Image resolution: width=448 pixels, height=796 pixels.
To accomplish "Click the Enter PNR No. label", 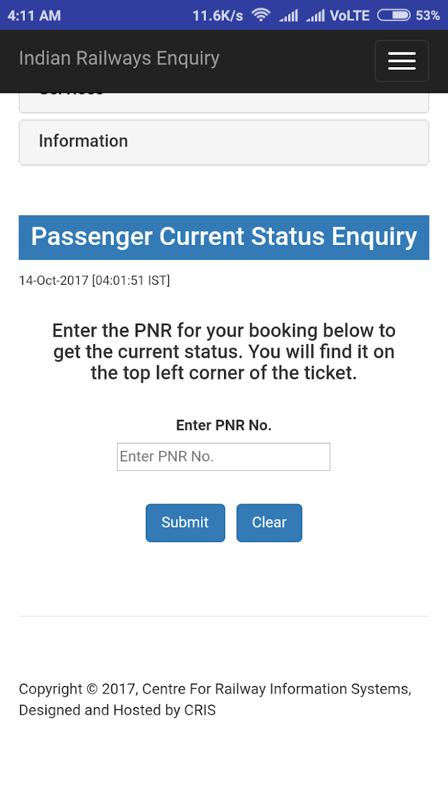I will [224, 426].
